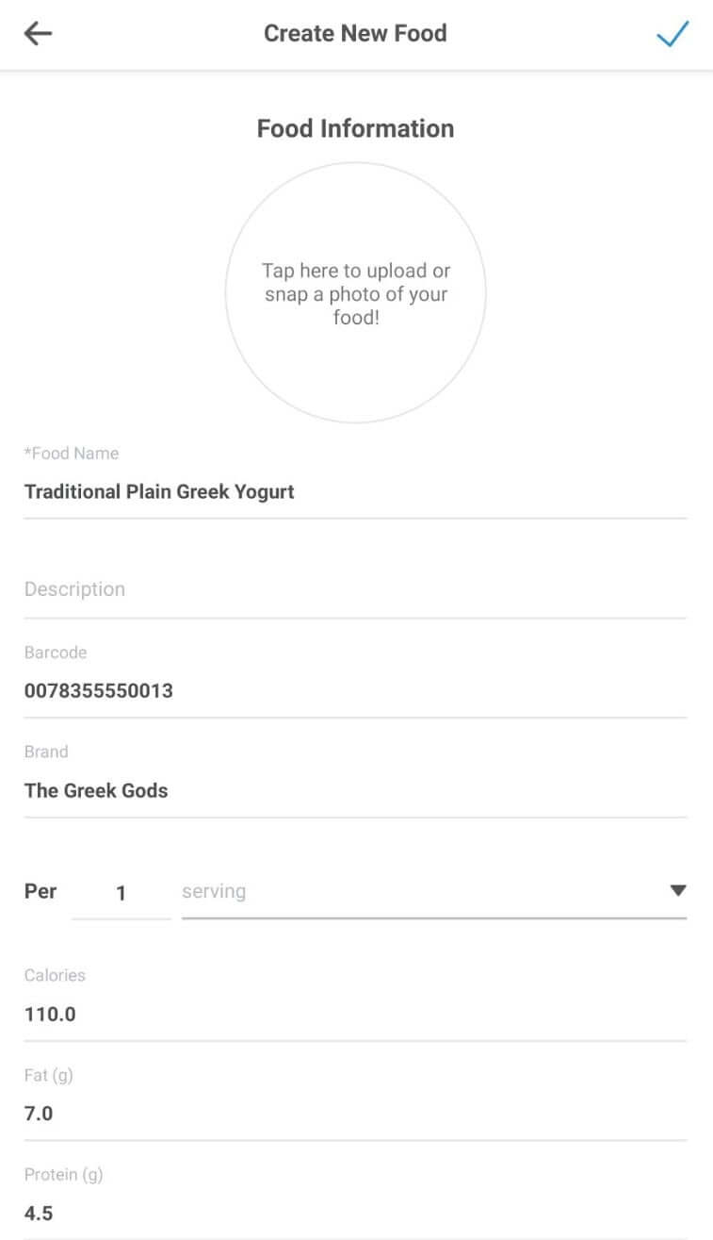Click the Create New Food title

coord(355,34)
